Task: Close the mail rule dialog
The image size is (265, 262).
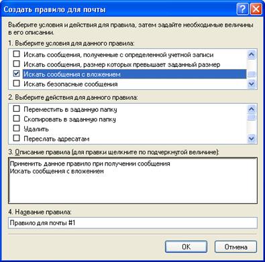Action: [256, 9]
